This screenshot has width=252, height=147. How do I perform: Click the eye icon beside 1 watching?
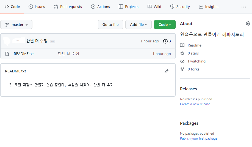(x=182, y=61)
